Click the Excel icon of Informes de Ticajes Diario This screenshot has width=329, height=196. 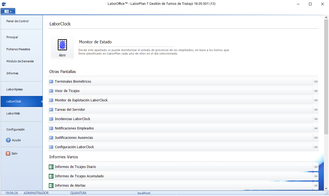point(51,167)
